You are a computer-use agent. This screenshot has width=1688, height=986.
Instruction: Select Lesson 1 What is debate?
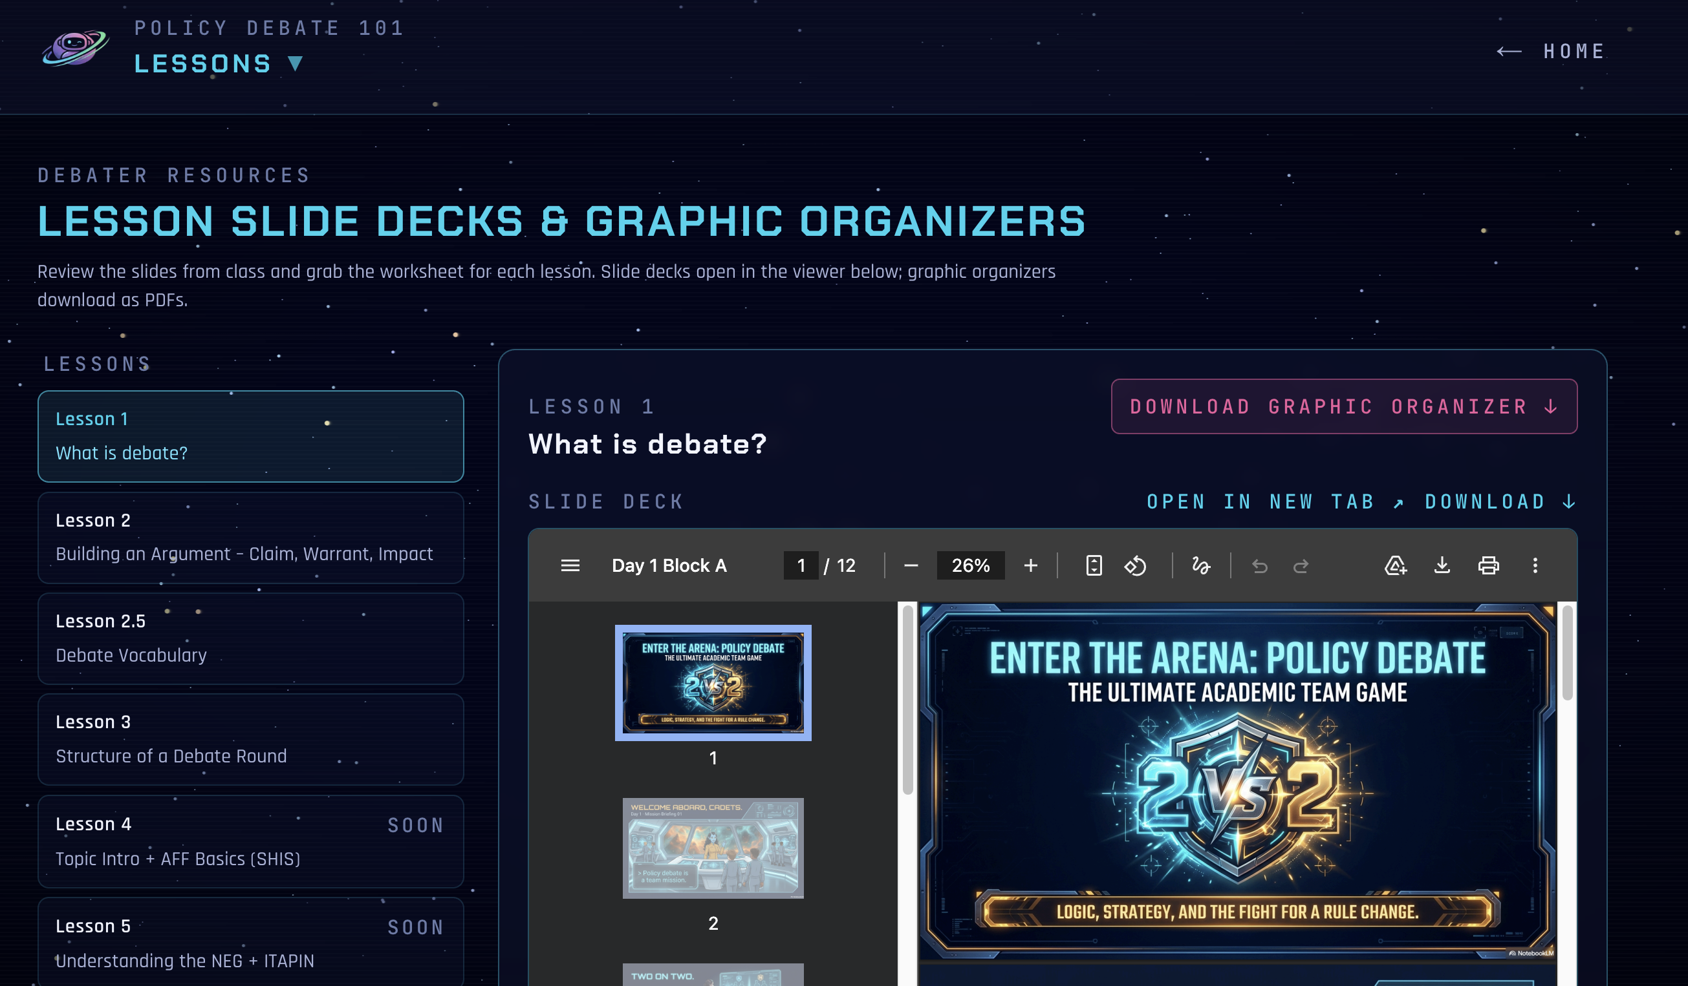[250, 435]
